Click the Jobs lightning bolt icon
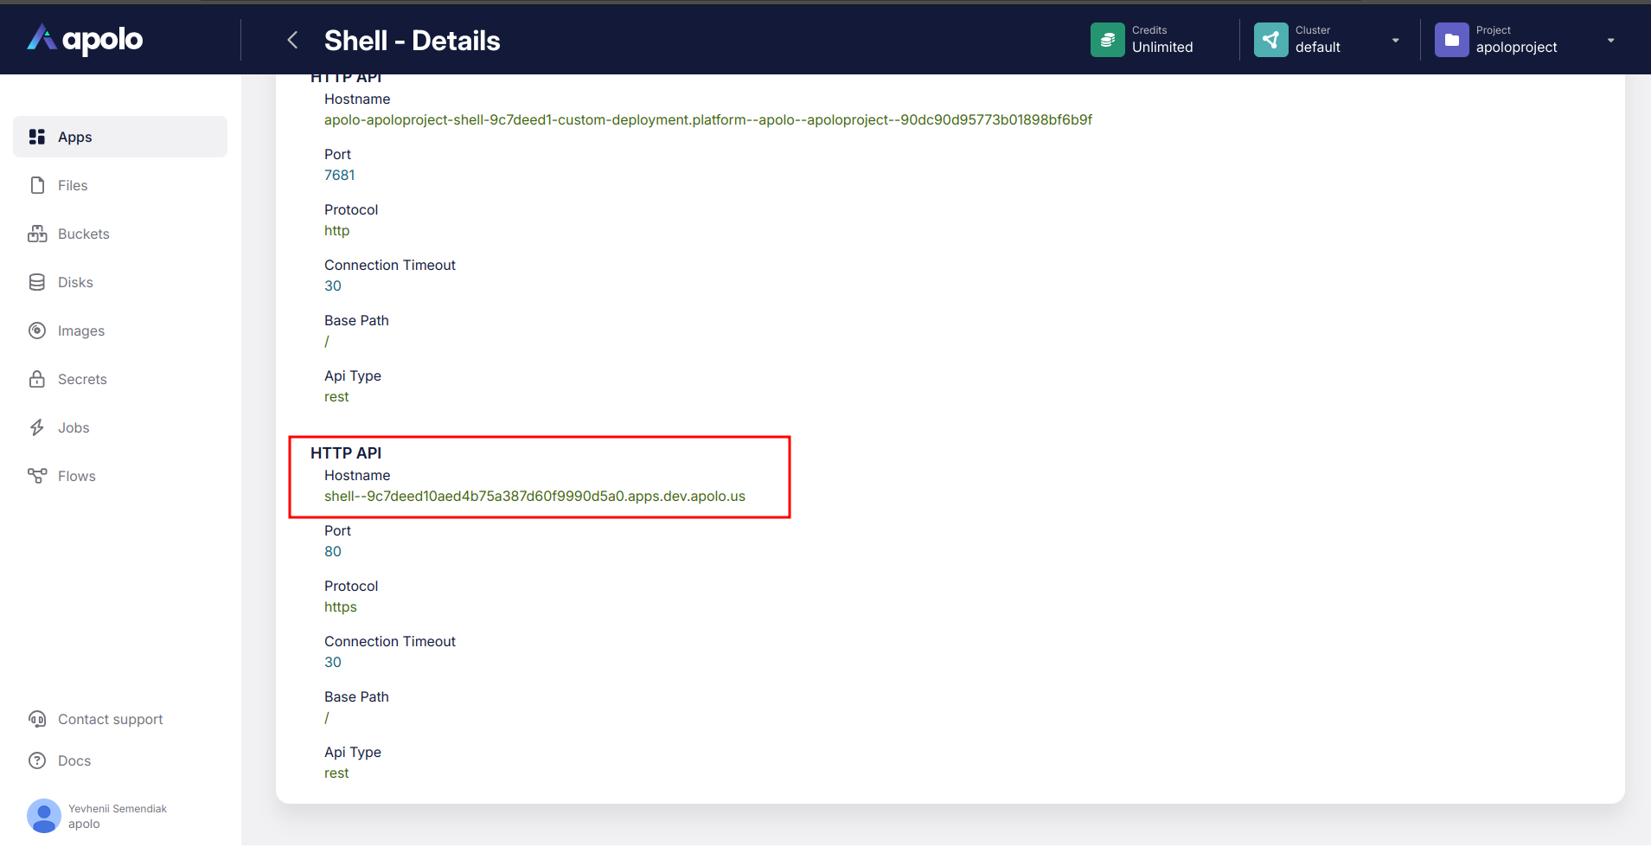The image size is (1651, 866). tap(37, 427)
